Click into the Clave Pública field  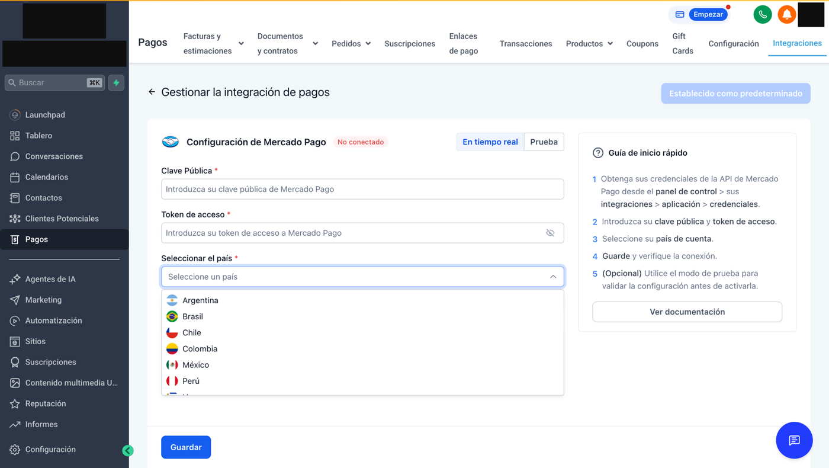(362, 189)
